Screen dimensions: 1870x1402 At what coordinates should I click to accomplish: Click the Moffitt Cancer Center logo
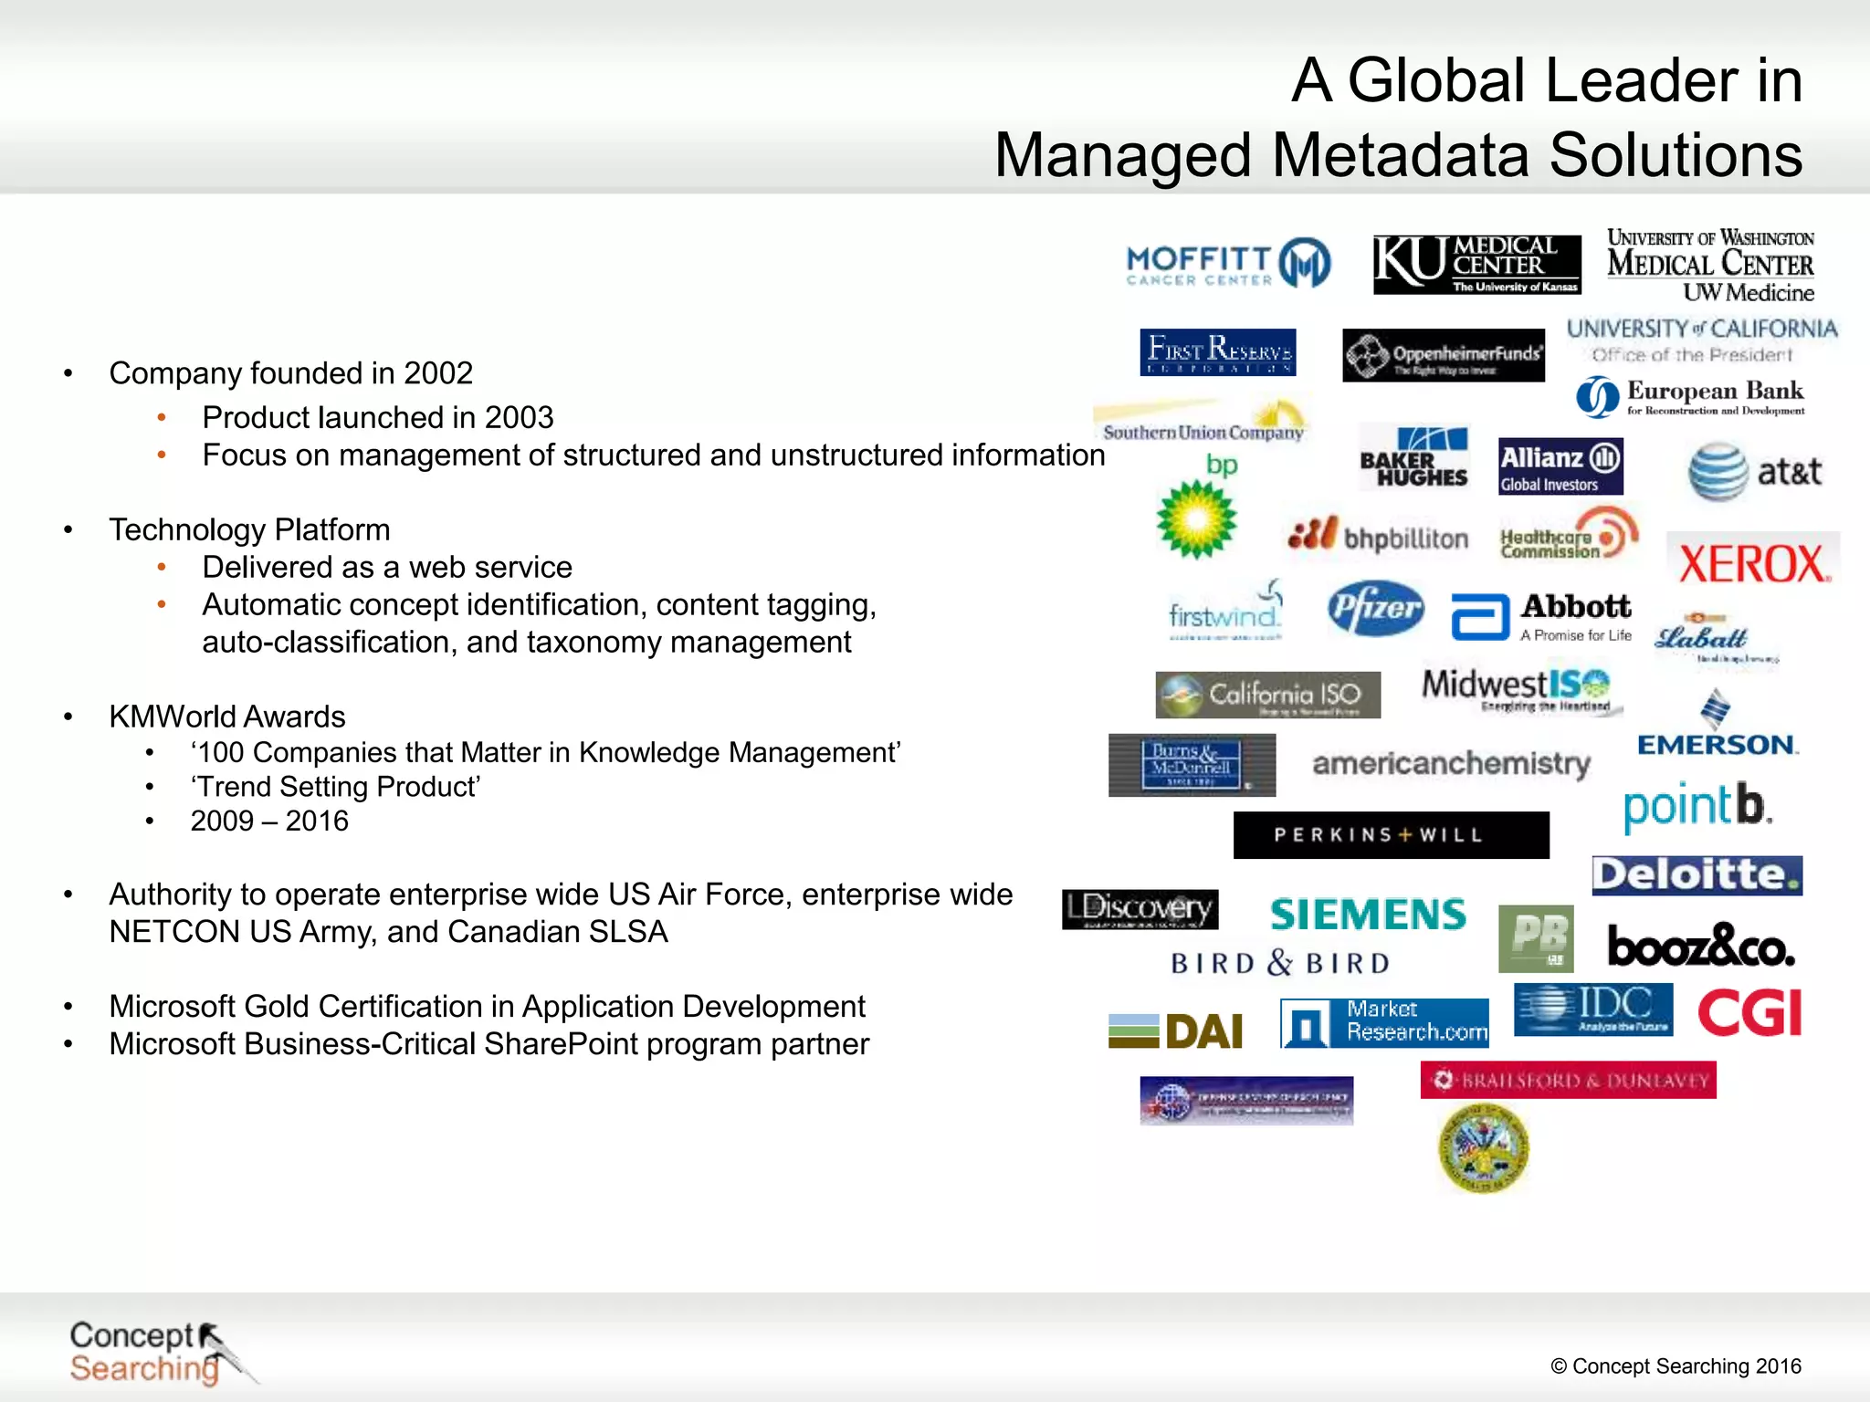pyautogui.click(x=1228, y=264)
